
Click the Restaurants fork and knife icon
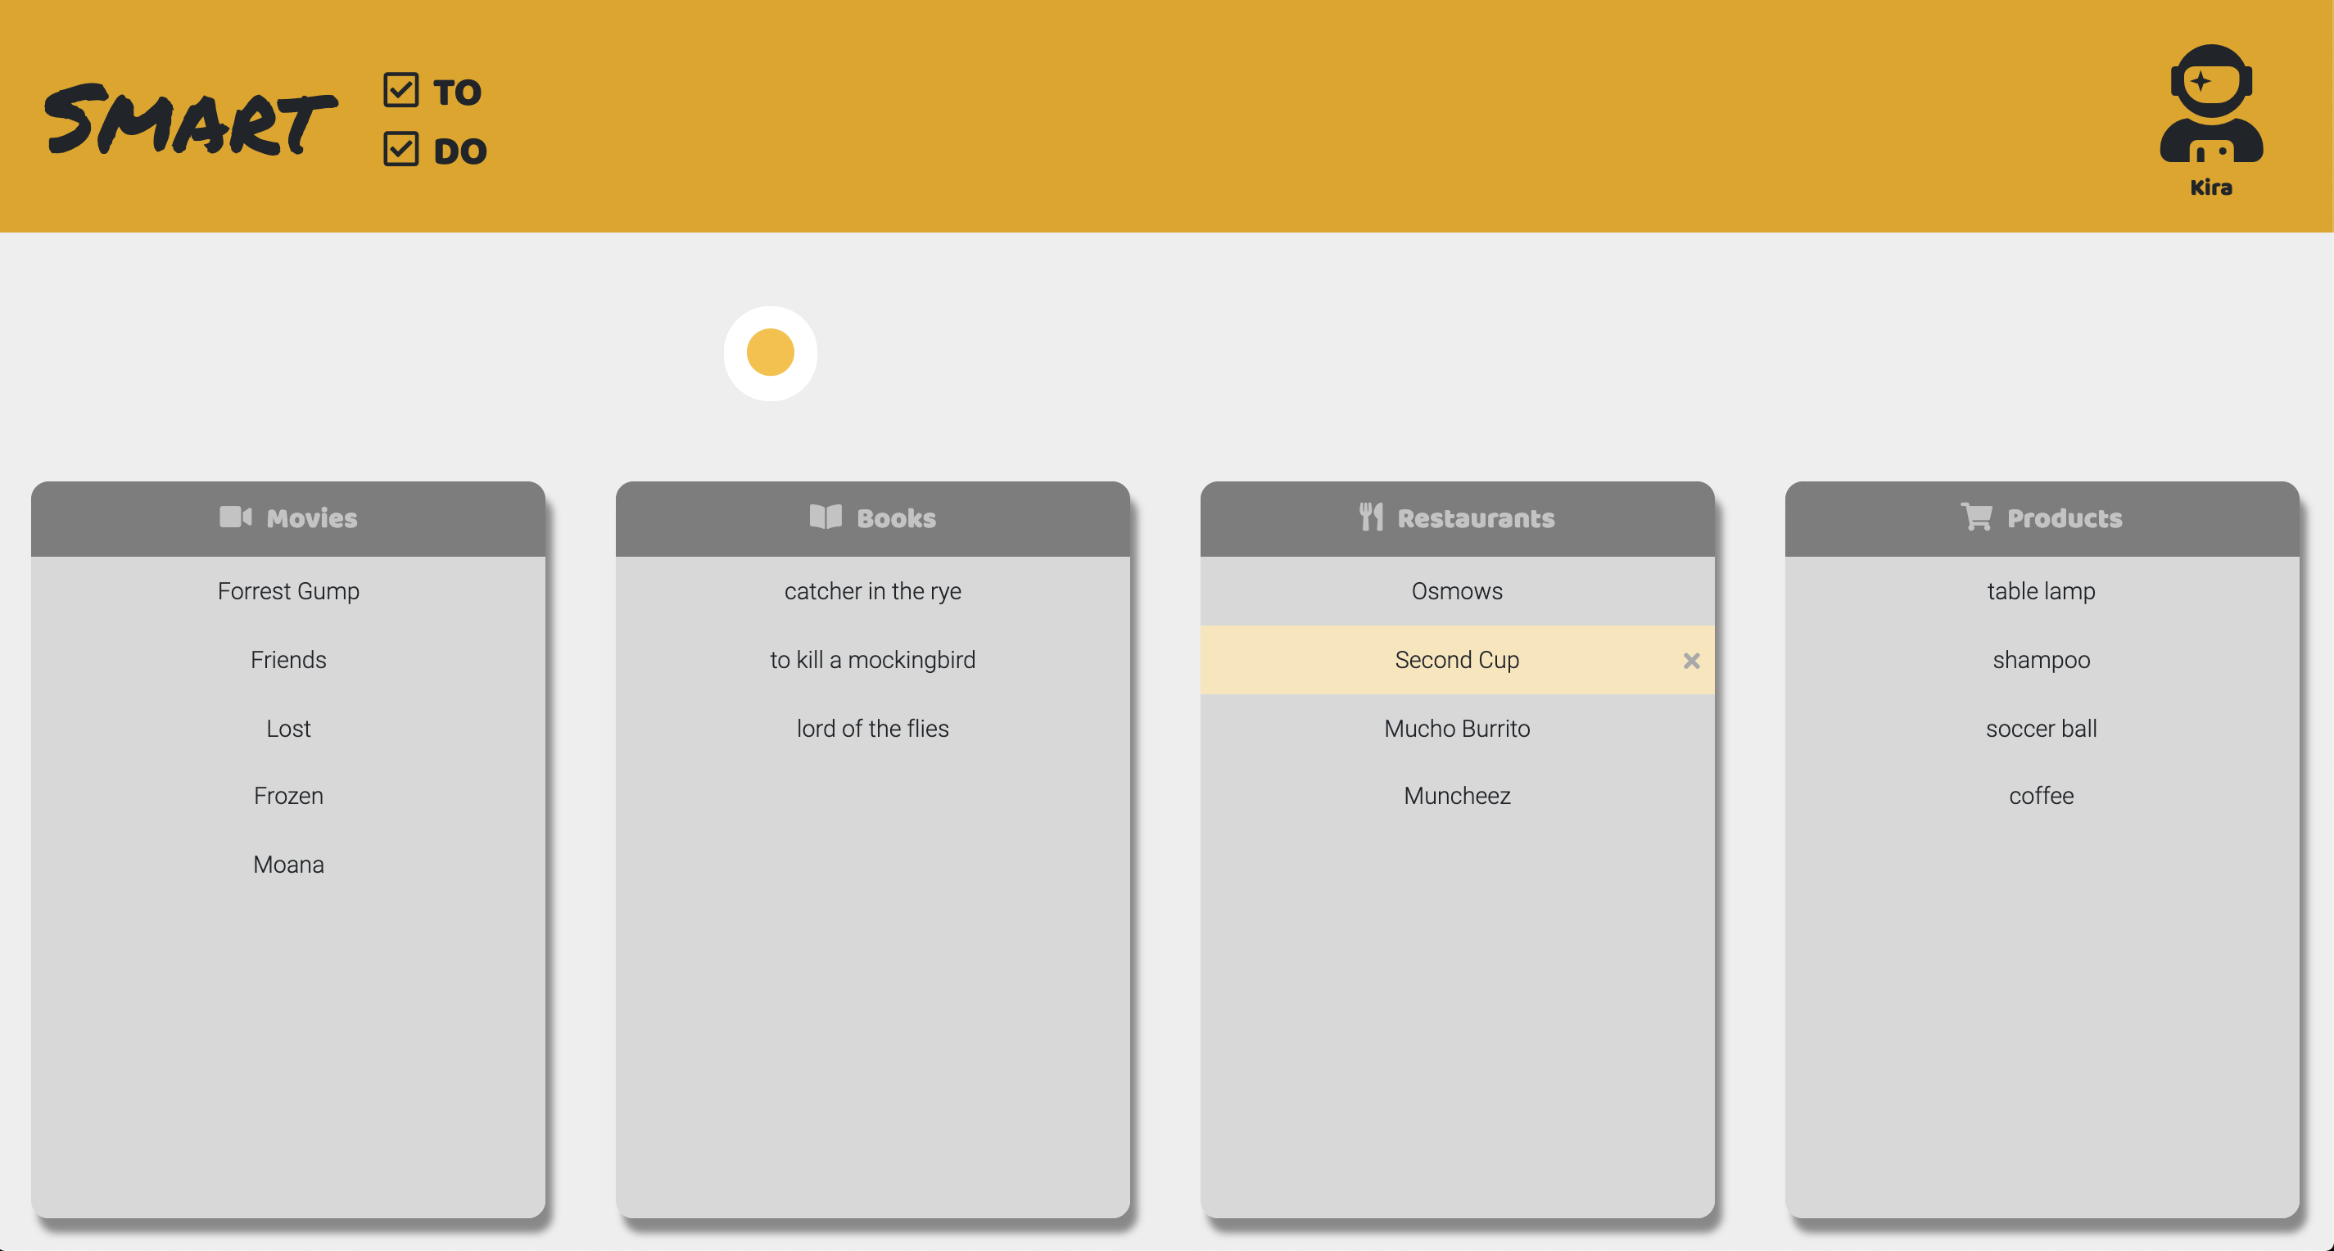pyautogui.click(x=1371, y=517)
